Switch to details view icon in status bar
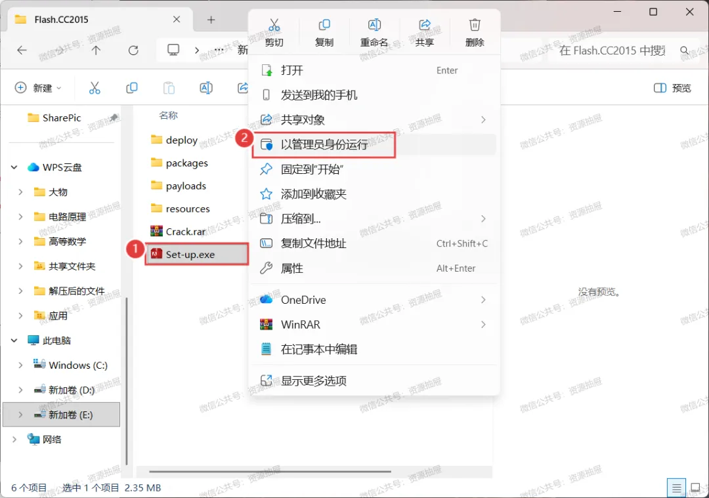 [676, 488]
